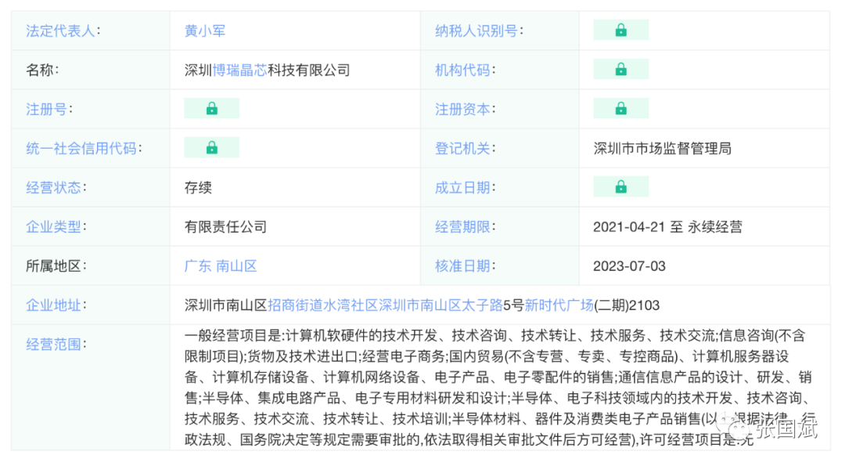Image resolution: width=845 pixels, height=466 pixels.
Task: Click lock icon for 统一社会信用代码
Action: click(x=212, y=148)
